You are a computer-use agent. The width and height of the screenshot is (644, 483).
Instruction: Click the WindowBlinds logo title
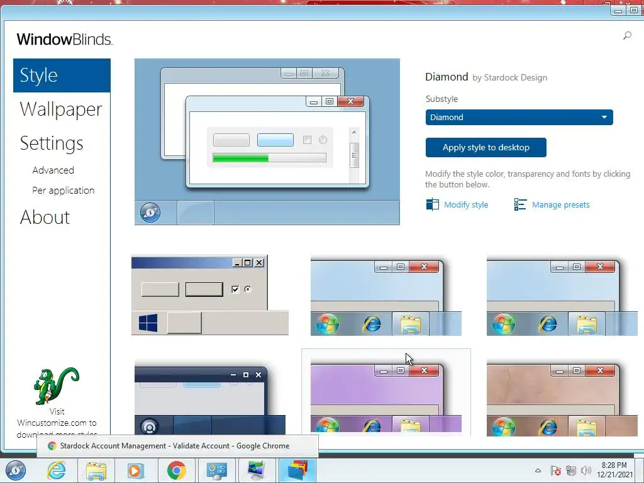65,40
